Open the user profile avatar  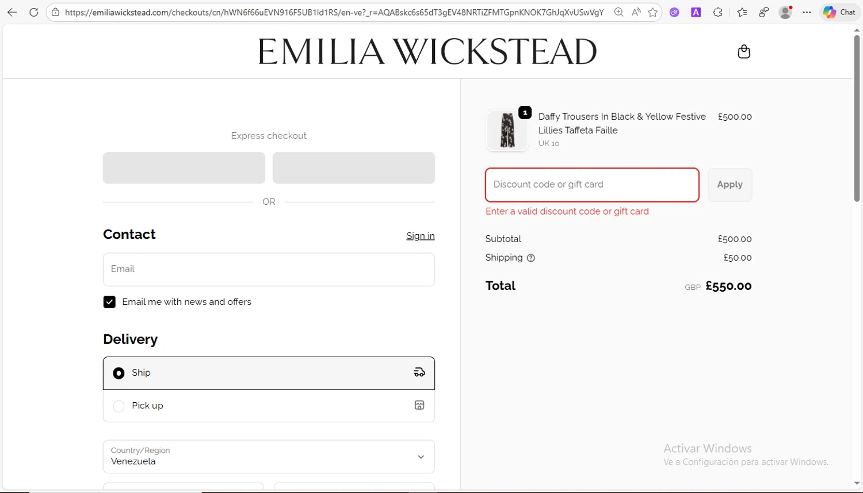pyautogui.click(x=785, y=12)
